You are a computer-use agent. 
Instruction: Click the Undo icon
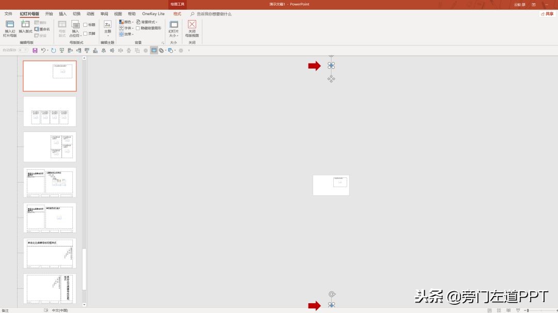[43, 51]
